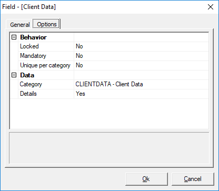The image size is (219, 191).
Task: Select the Behavior header label
Action: 33,37
